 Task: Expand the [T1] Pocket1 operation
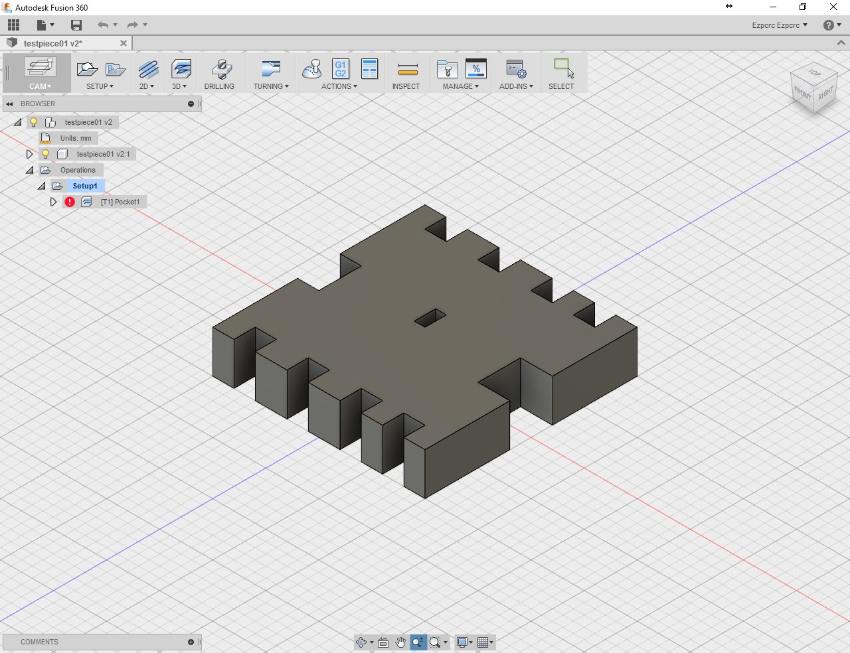(x=54, y=202)
